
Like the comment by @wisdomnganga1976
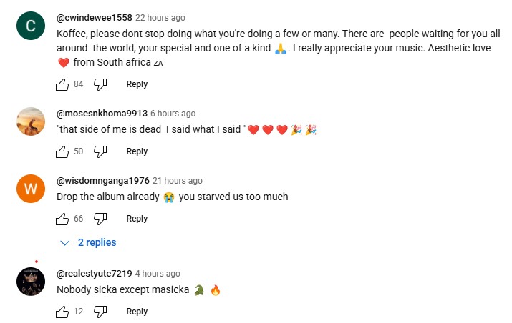62,219
